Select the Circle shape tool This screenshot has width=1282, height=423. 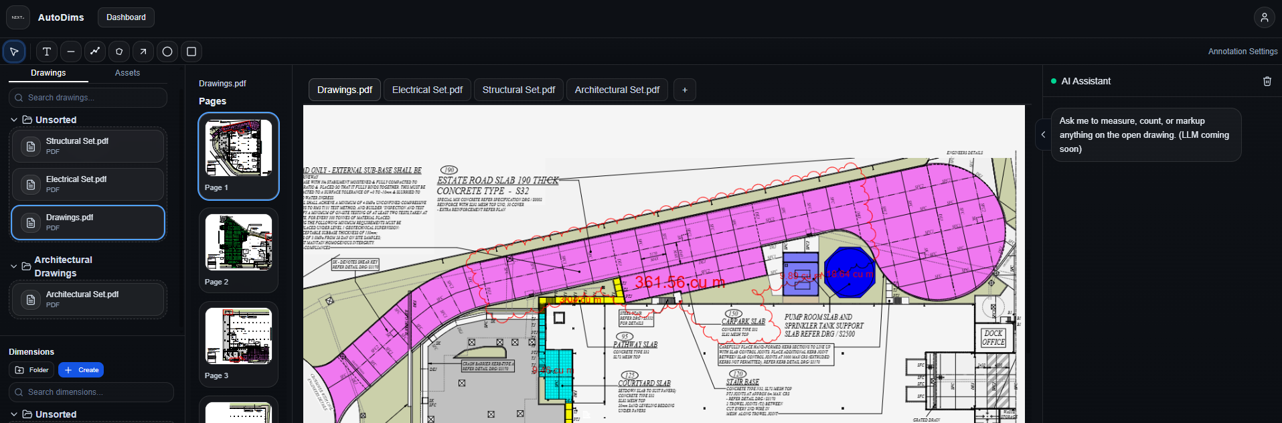point(167,52)
